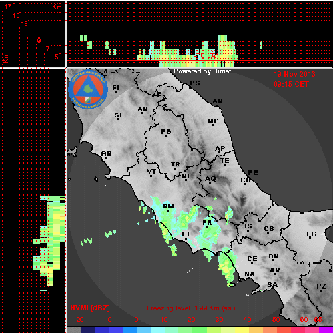Click the dark blue -20 dBZ swatch
Viewport: 333px width, 333px height.
pyautogui.click(x=88, y=330)
